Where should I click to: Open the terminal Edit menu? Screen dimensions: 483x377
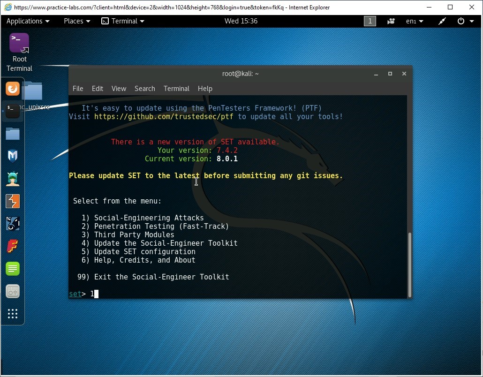(98, 89)
